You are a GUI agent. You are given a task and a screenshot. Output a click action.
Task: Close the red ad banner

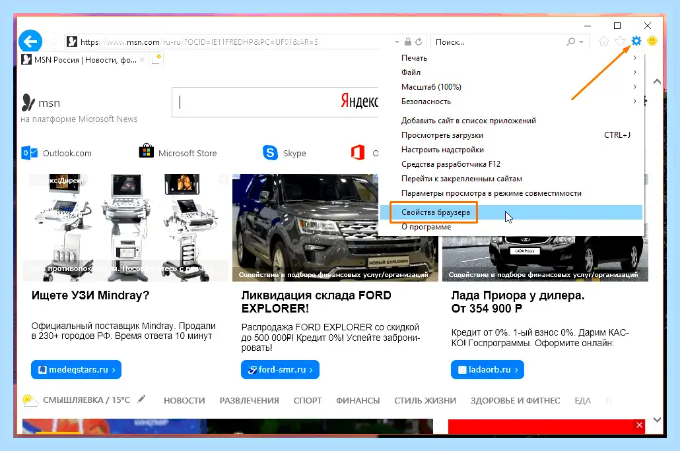coord(639,425)
